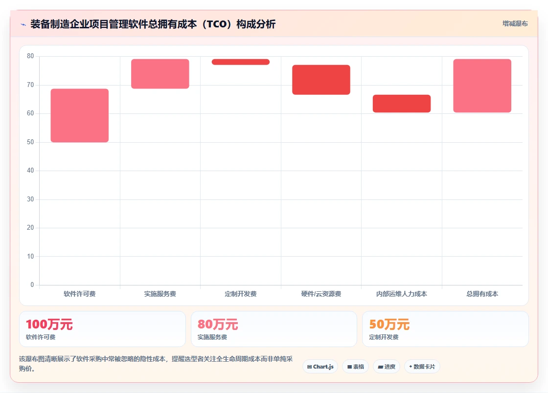The width and height of the screenshot is (548, 393).
Task: Select the 内部运维人力成本 red bar
Action: point(402,104)
